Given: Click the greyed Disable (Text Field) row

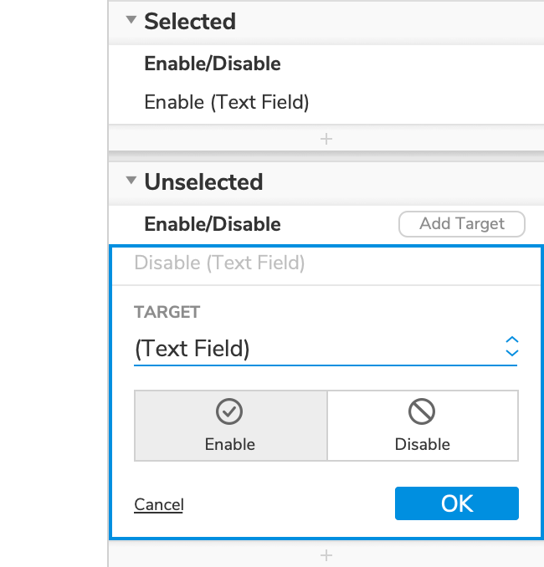Looking at the screenshot, I should [219, 263].
